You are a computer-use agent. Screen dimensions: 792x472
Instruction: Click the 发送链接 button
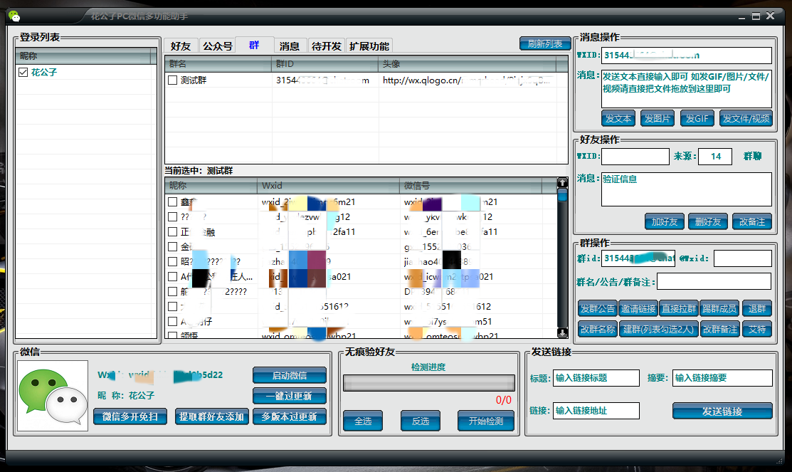pos(722,411)
